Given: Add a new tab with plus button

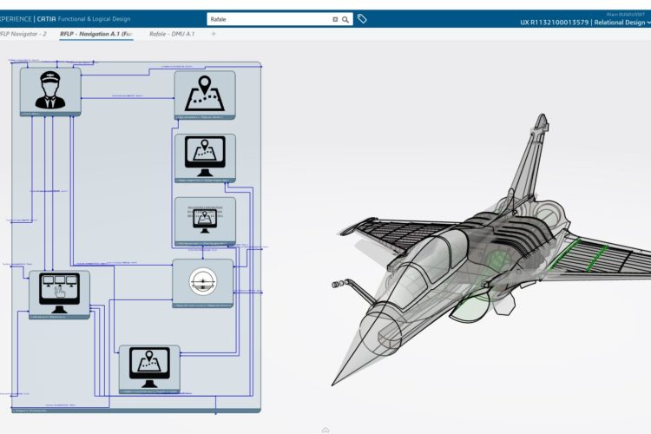Looking at the screenshot, I should 214,34.
